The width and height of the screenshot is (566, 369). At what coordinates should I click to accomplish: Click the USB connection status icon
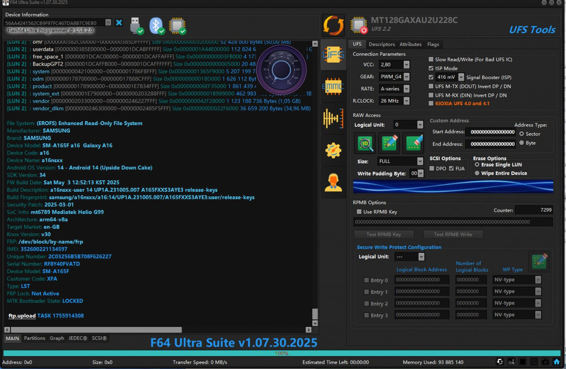pyautogui.click(x=137, y=25)
